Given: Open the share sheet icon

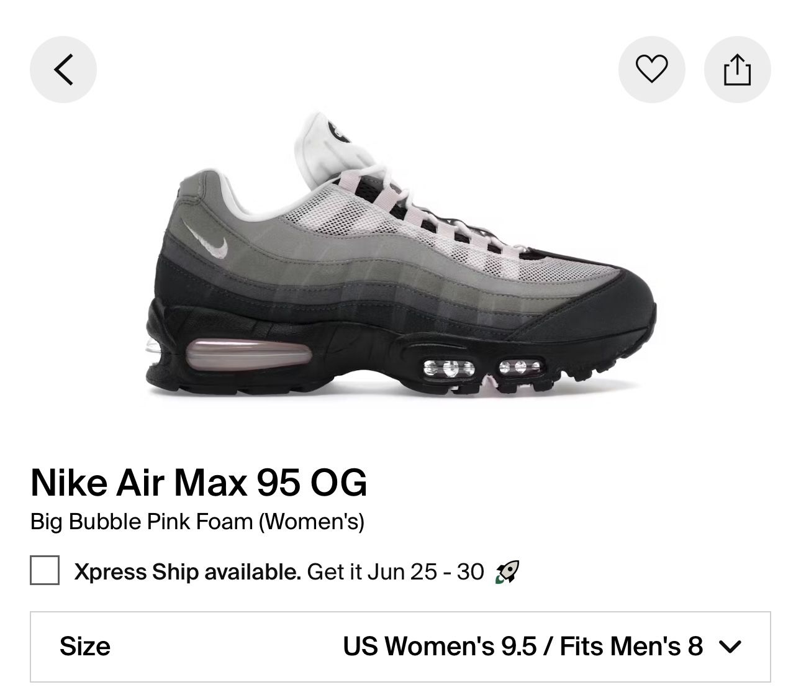Looking at the screenshot, I should pos(737,69).
